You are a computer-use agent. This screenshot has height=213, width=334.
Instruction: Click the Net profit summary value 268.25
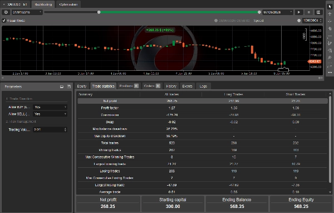coord(108,206)
